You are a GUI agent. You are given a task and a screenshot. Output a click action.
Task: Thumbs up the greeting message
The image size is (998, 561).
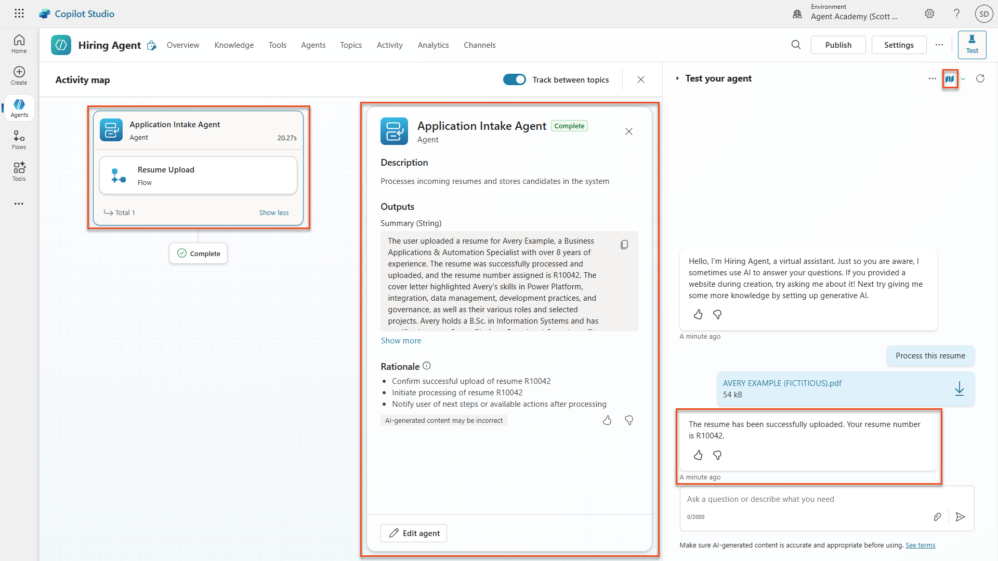tap(698, 315)
